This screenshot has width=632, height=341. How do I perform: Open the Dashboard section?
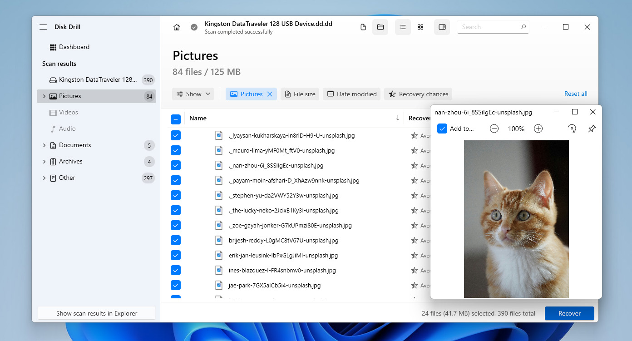(74, 47)
